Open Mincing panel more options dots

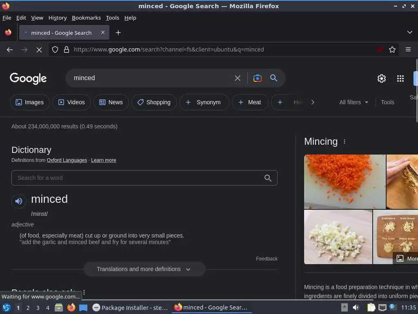click(345, 141)
